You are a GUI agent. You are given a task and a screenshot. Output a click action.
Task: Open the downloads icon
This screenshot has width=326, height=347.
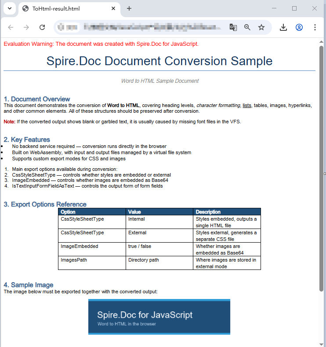283,27
